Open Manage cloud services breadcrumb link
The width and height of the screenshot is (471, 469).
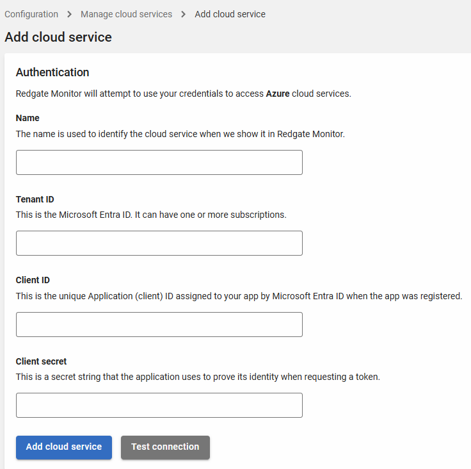coord(126,14)
